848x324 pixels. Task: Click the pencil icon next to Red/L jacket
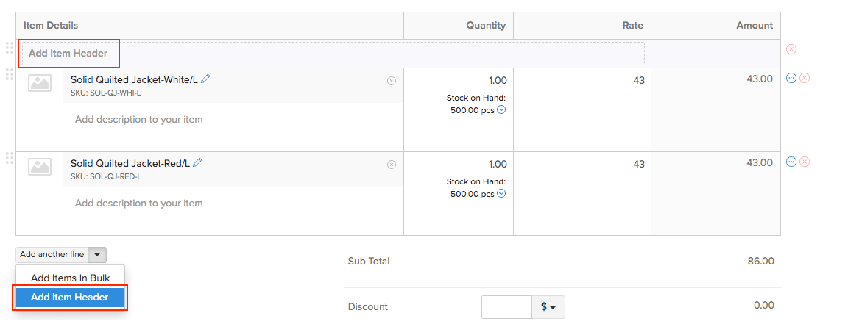pyautogui.click(x=197, y=163)
